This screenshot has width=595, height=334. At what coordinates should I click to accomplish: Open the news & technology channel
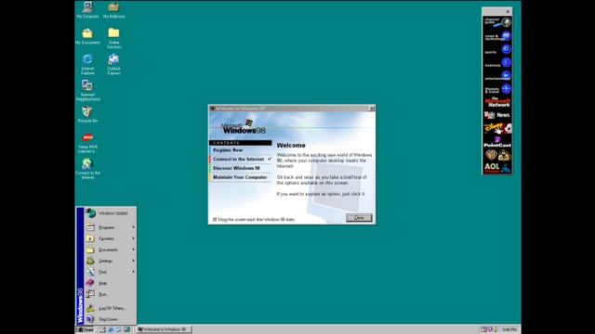[497, 36]
